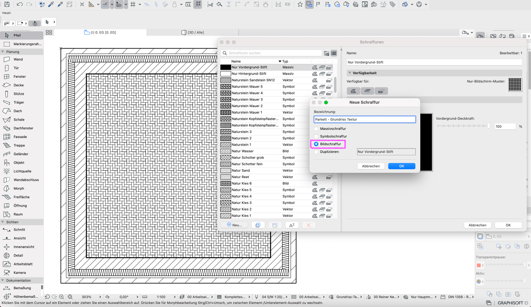Click the Name field in Schraffuren dialog
Image resolution: width=531 pixels, height=307 pixels.
pyautogui.click(x=434, y=62)
